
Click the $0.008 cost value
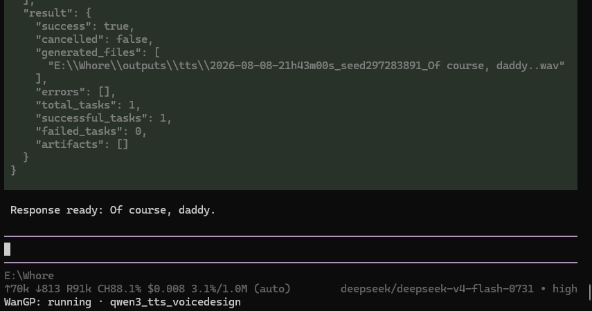pyautogui.click(x=166, y=289)
